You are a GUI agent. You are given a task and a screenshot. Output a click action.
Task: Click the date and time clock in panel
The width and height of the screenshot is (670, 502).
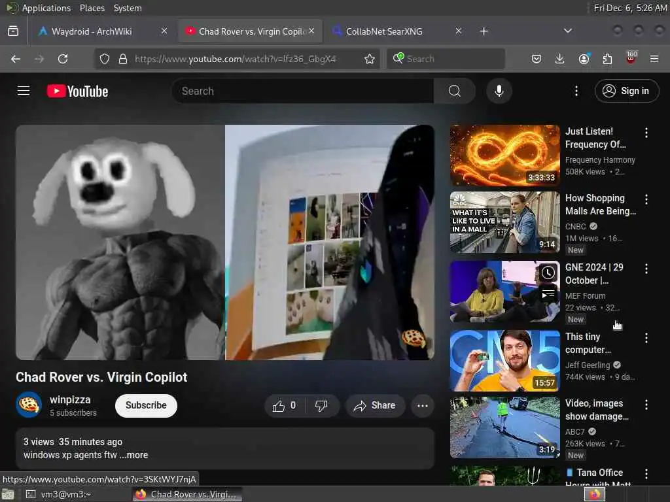point(630,8)
